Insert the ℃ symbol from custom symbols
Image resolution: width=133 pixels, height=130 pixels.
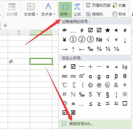64,85
